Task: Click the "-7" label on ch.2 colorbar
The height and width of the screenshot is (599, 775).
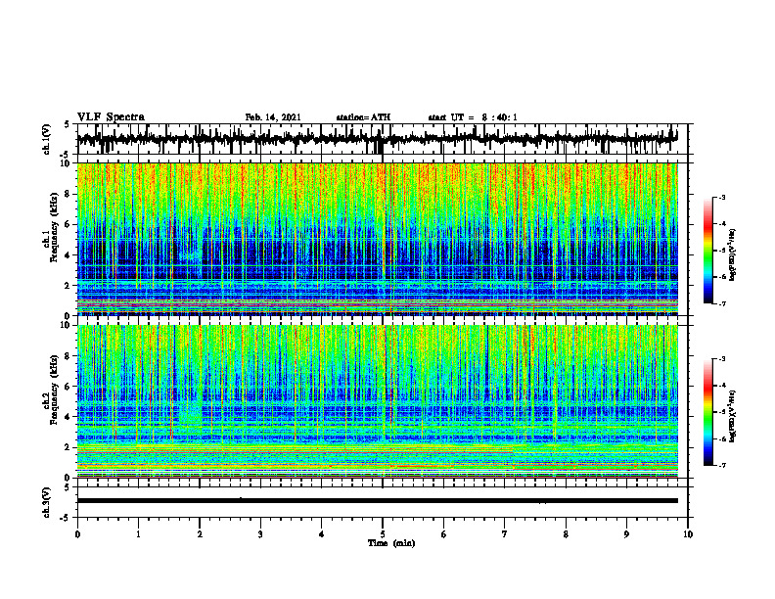Action: 722,466
